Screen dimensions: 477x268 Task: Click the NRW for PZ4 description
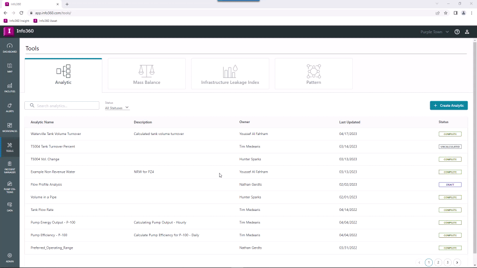click(144, 172)
